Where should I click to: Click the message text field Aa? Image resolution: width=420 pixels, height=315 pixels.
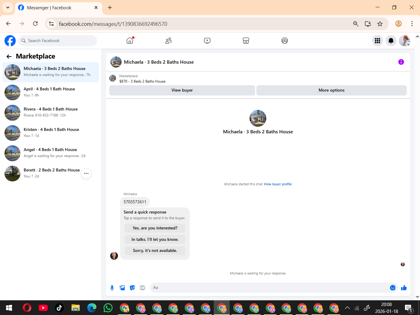269,288
